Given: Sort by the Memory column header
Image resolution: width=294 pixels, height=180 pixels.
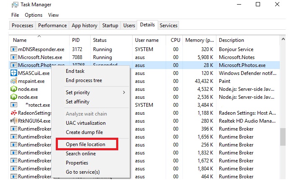Looking at the screenshot, I should (x=200, y=40).
